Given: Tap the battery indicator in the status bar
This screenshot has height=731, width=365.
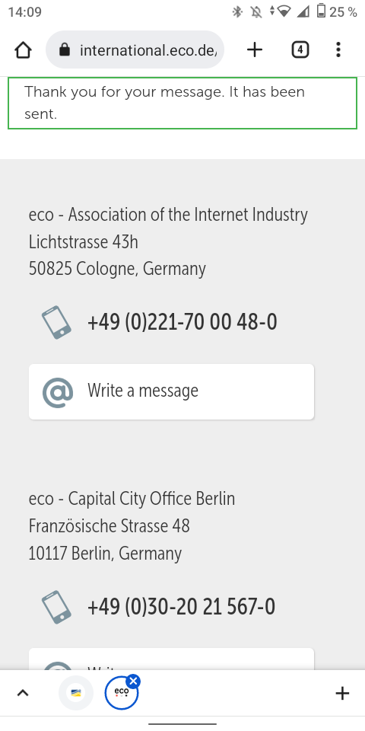Looking at the screenshot, I should point(321,11).
